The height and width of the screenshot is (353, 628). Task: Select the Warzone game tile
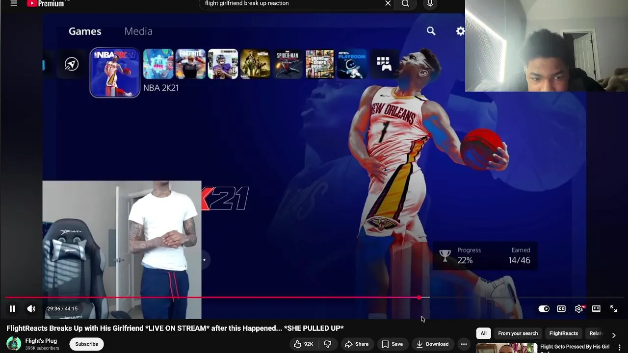click(255, 64)
